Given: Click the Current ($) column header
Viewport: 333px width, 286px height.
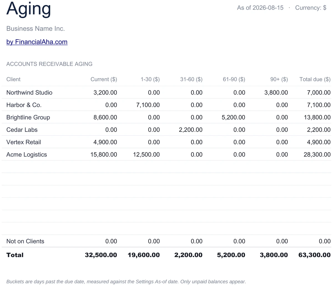Looking at the screenshot, I should click(x=104, y=79).
